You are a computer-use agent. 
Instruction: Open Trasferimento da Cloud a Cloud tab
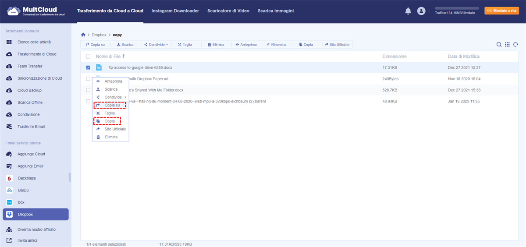(x=110, y=11)
